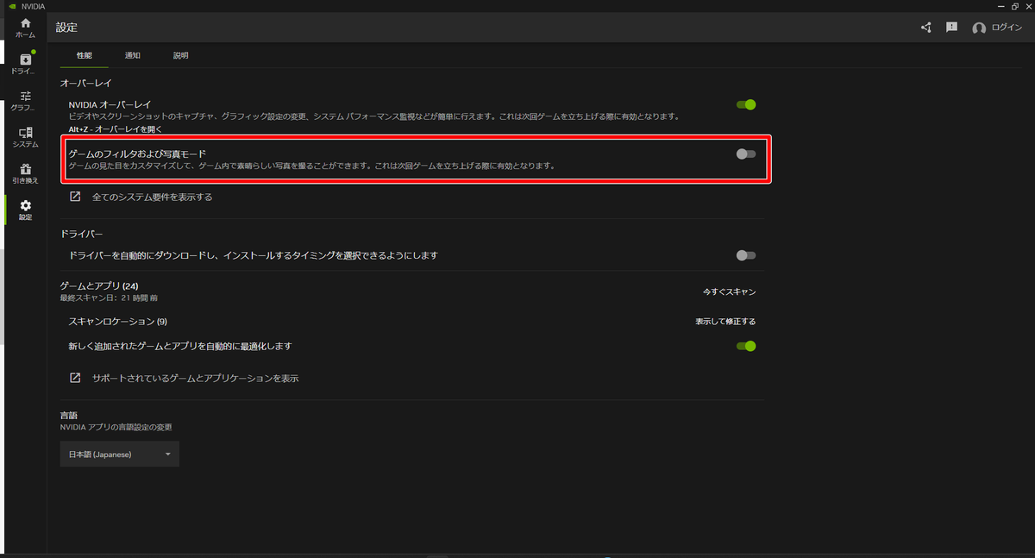Open サポートされているゲームとアプリケーションを表示 link
This screenshot has width=1035, height=558.
[195, 378]
